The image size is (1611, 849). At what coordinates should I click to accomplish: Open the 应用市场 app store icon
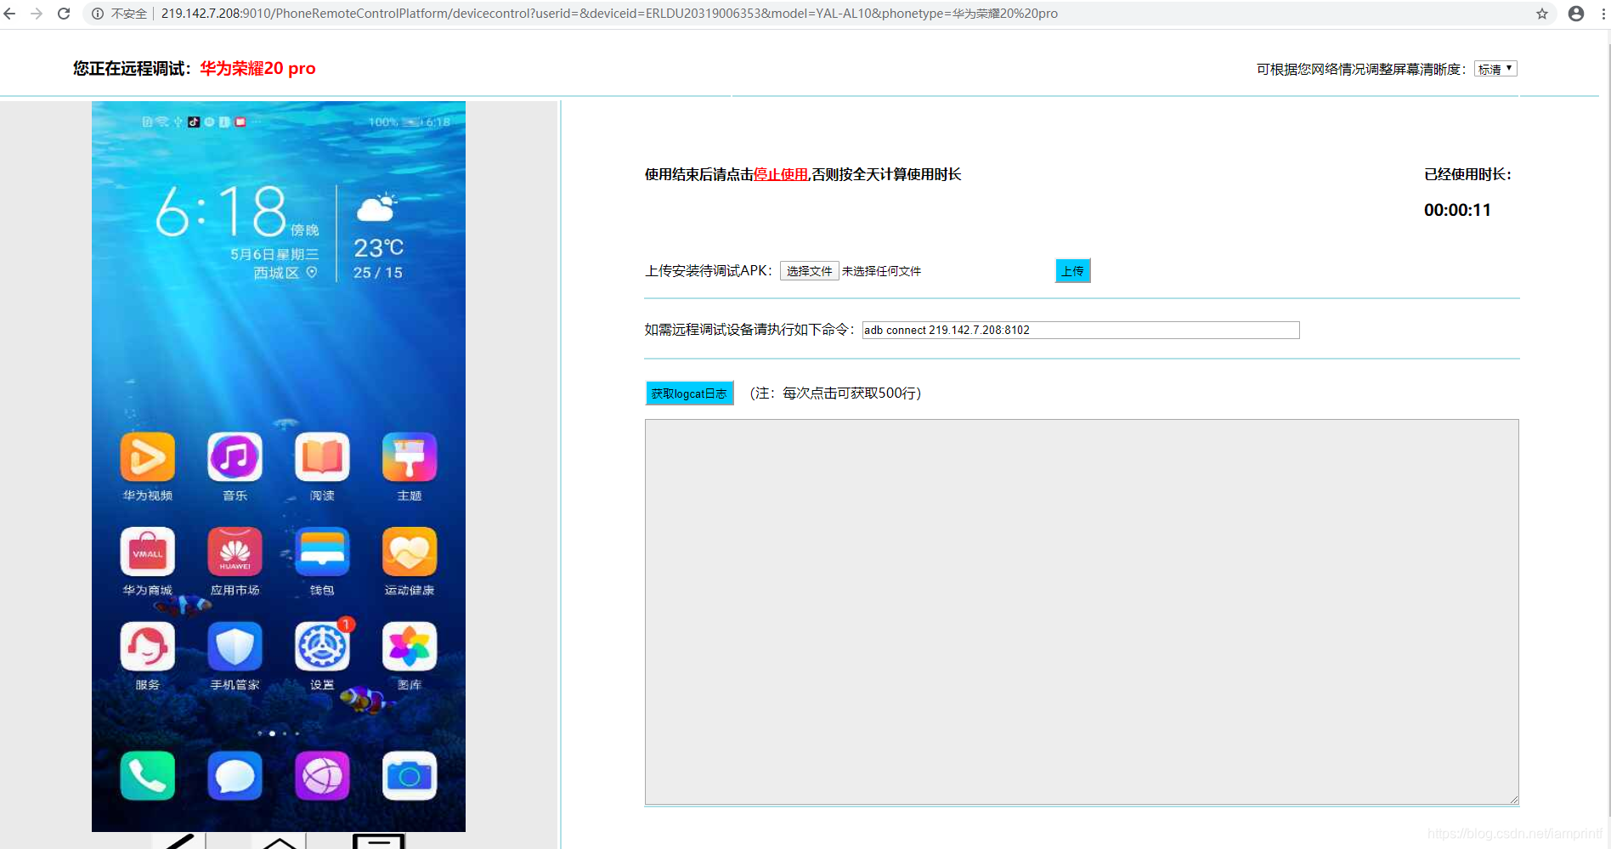point(235,552)
